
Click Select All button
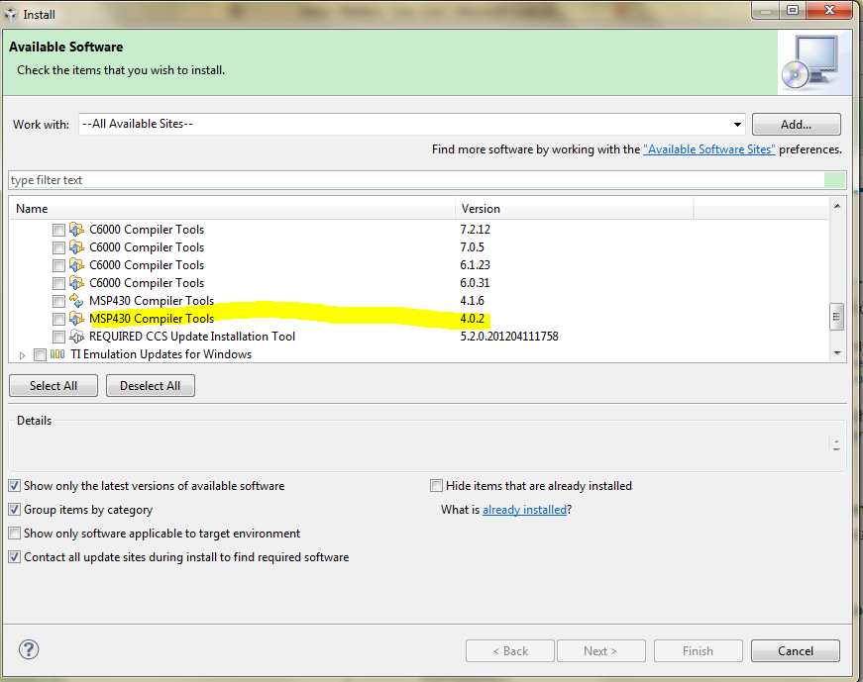click(x=54, y=386)
